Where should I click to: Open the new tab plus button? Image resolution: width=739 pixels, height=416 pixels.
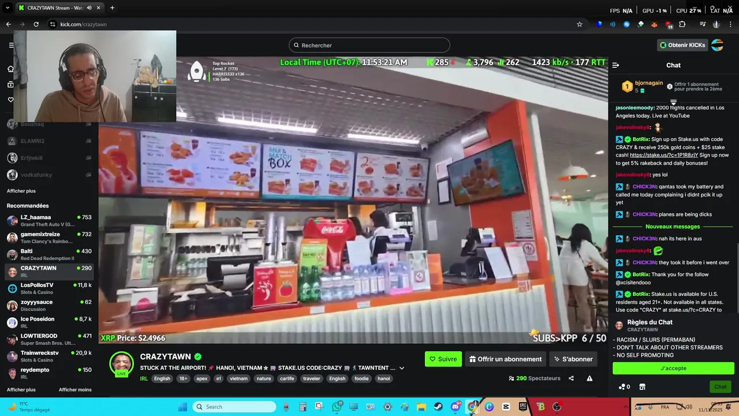[x=112, y=8]
